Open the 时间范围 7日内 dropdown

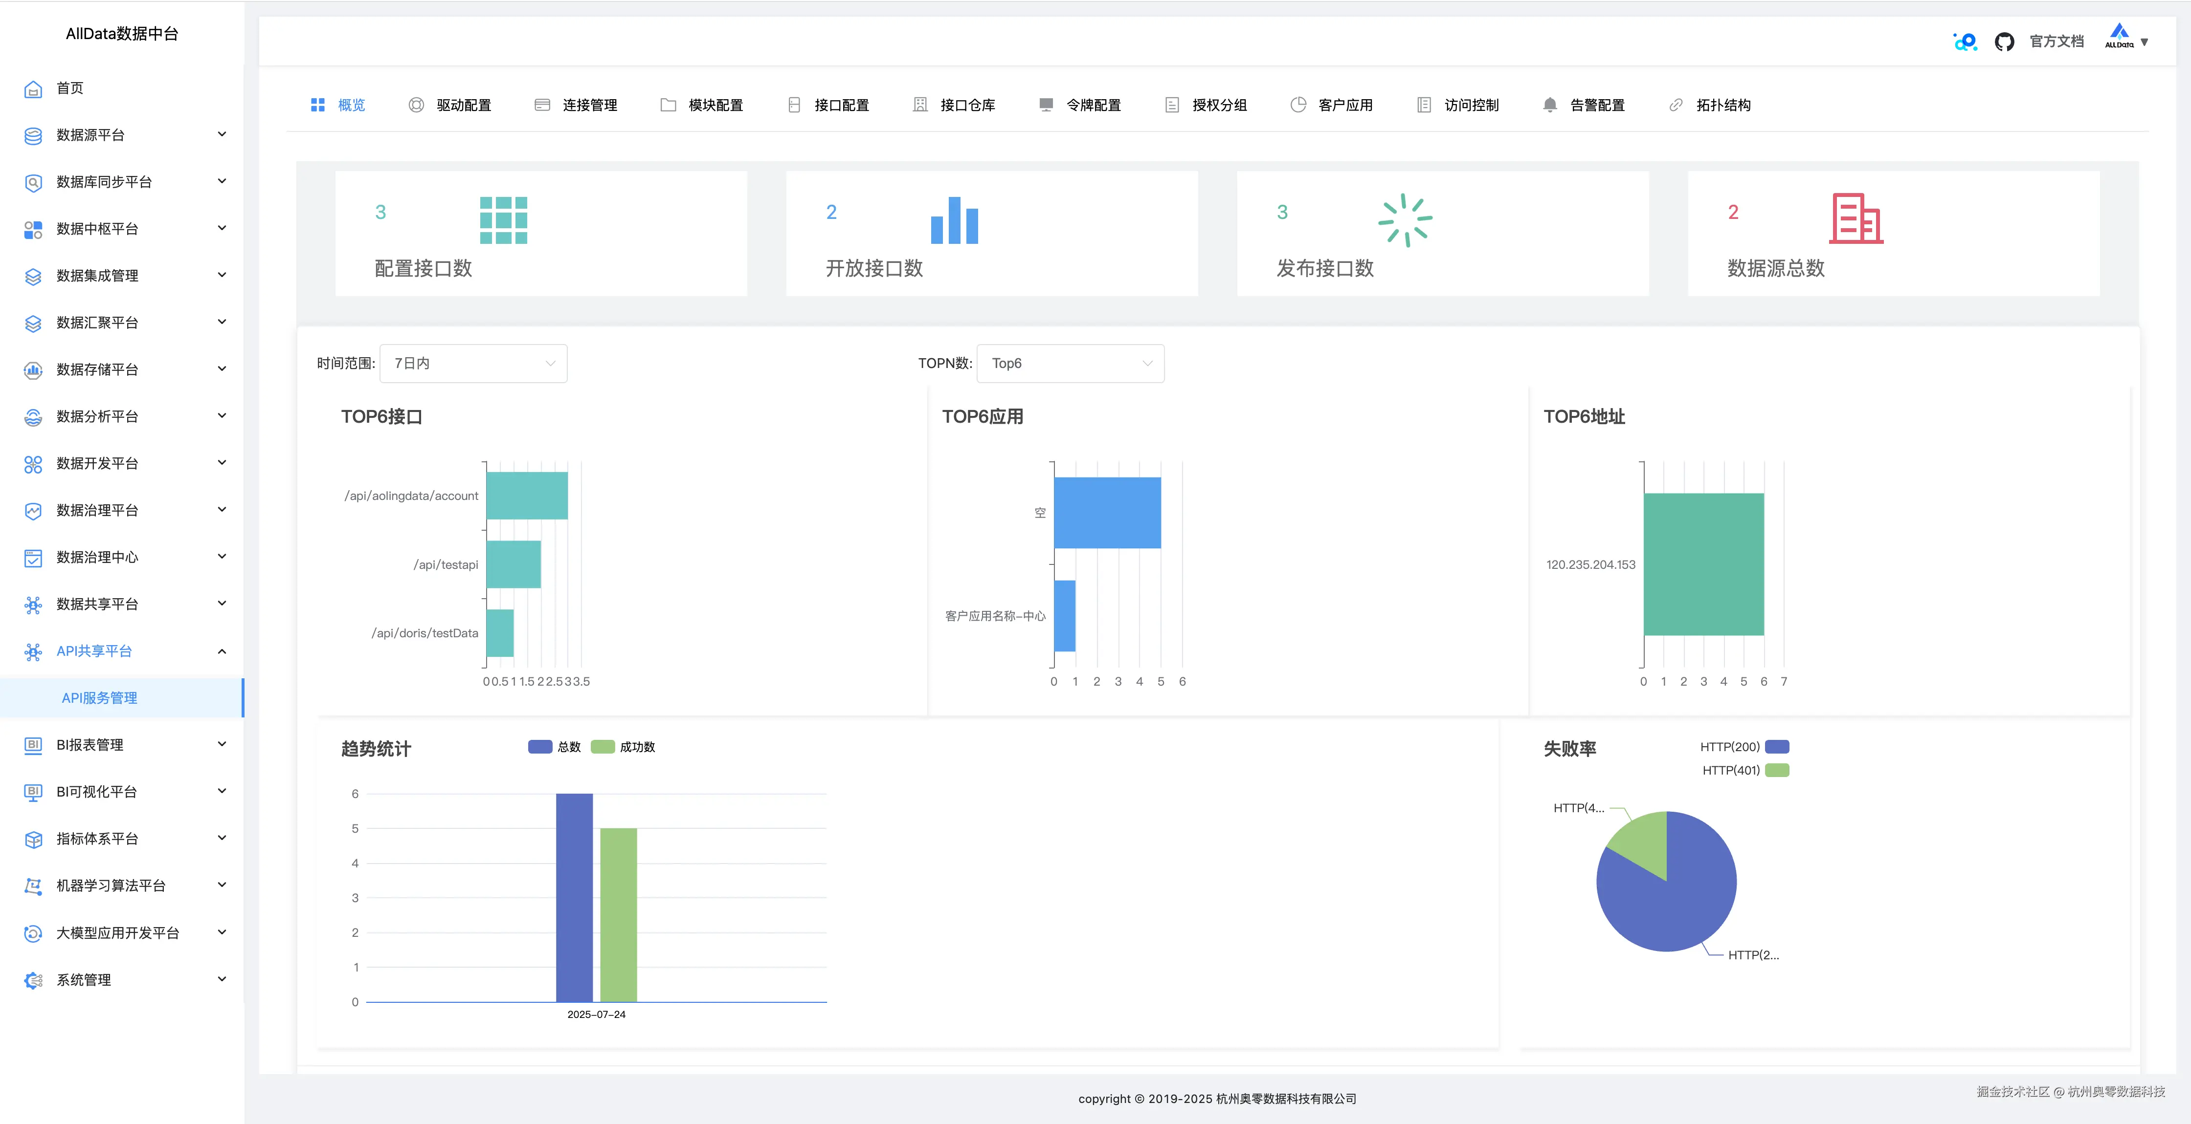click(x=473, y=363)
